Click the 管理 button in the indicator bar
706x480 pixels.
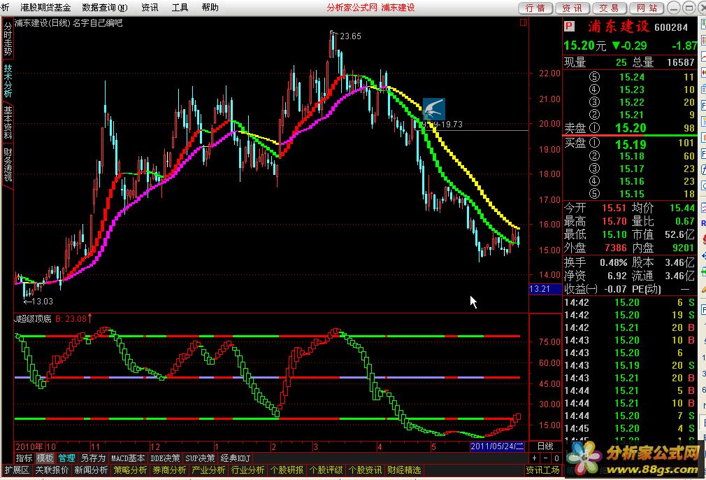(66, 458)
